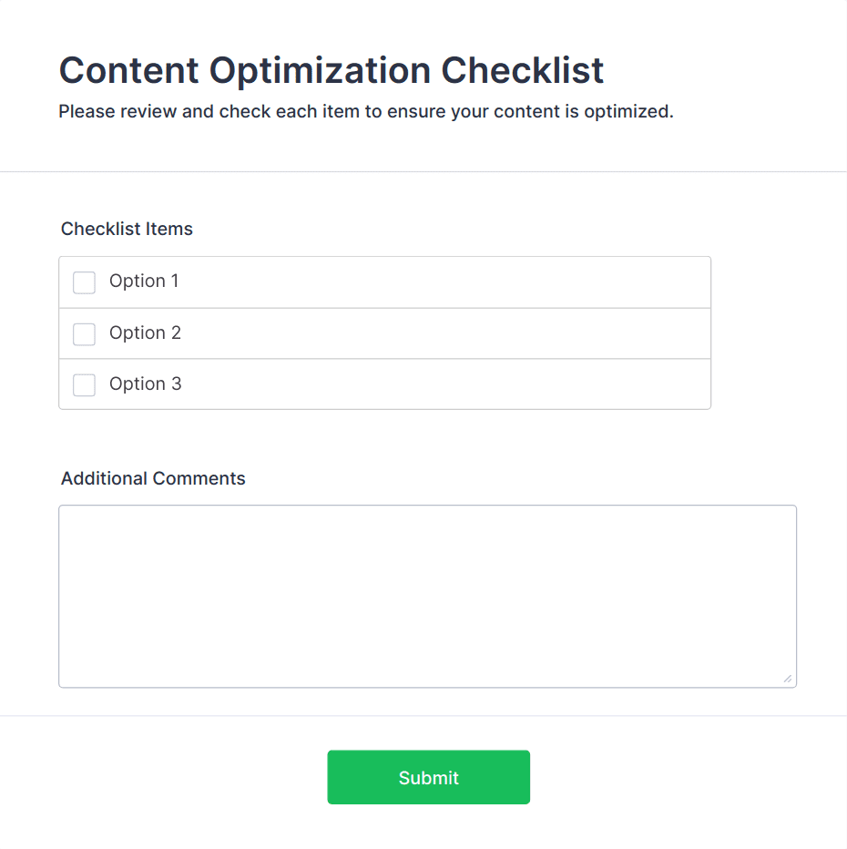This screenshot has height=849, width=847.
Task: Click the middle checklist row
Action: pyautogui.click(x=384, y=332)
